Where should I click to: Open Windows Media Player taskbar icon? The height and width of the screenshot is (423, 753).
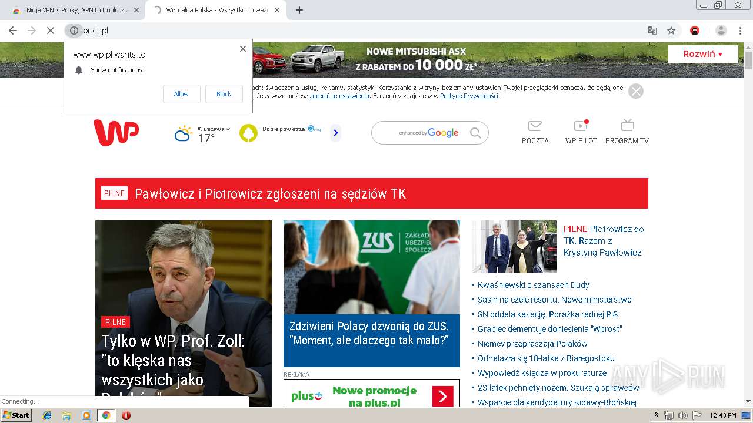[x=86, y=415]
